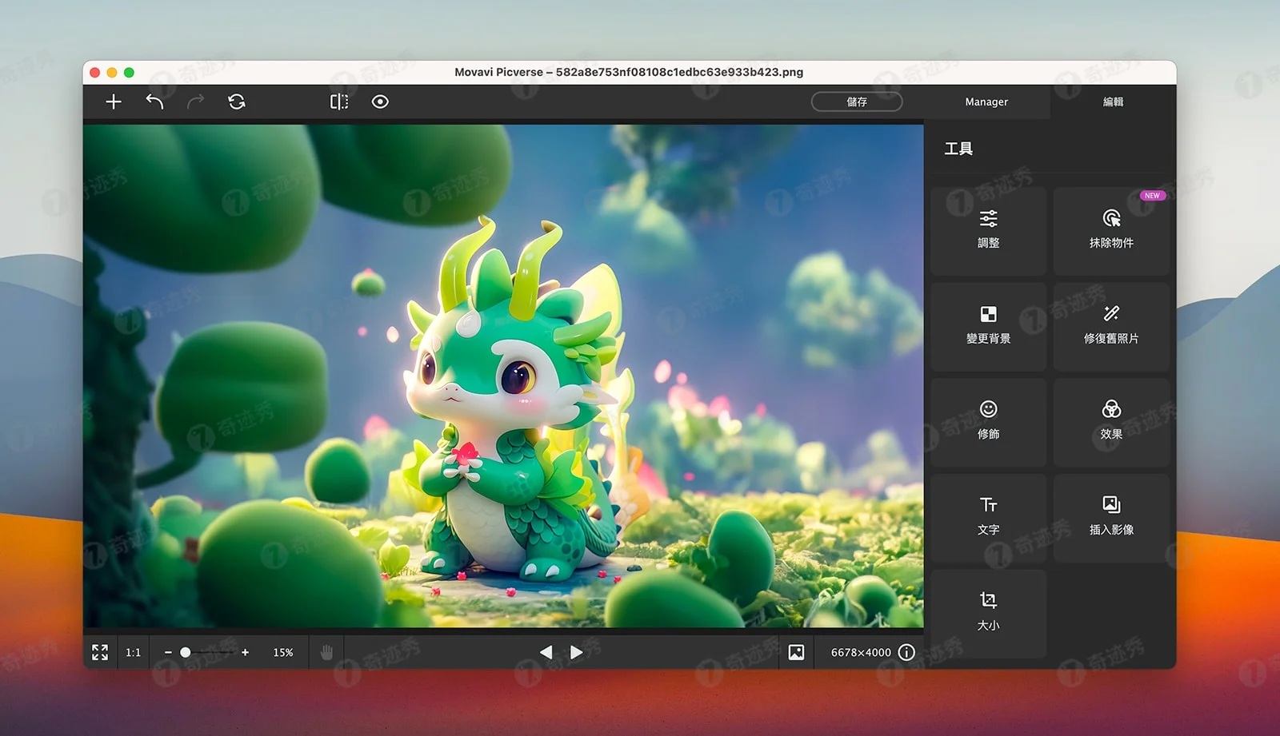
Task: Select the 修飾 (Retouch) tool
Action: point(989,421)
